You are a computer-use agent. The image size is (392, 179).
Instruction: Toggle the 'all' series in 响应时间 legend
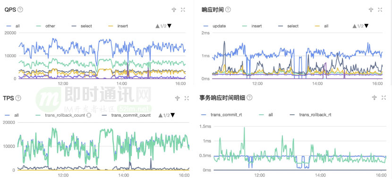coord(322,26)
